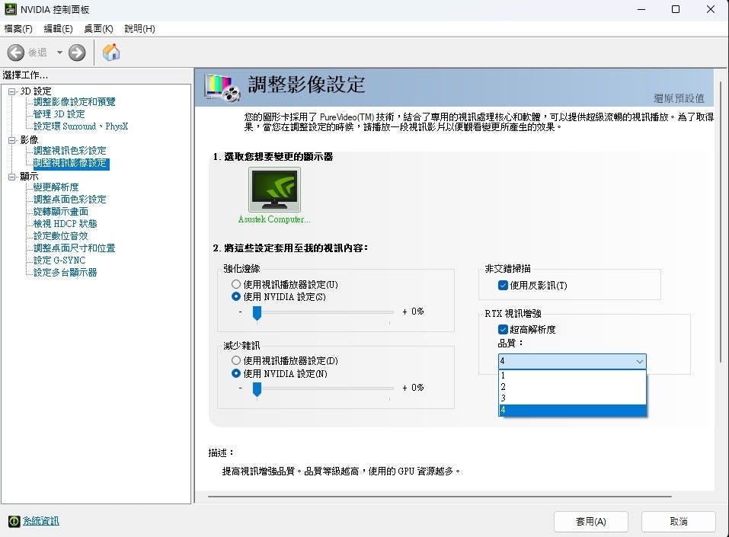Open 調整視訊色彩設定 page
This screenshot has height=537, width=729.
[x=70, y=151]
